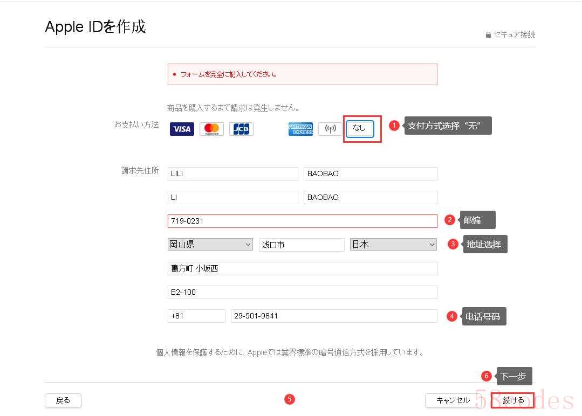Image resolution: width=582 pixels, height=416 pixels.
Task: Go back with the 戻る button
Action: click(x=63, y=400)
